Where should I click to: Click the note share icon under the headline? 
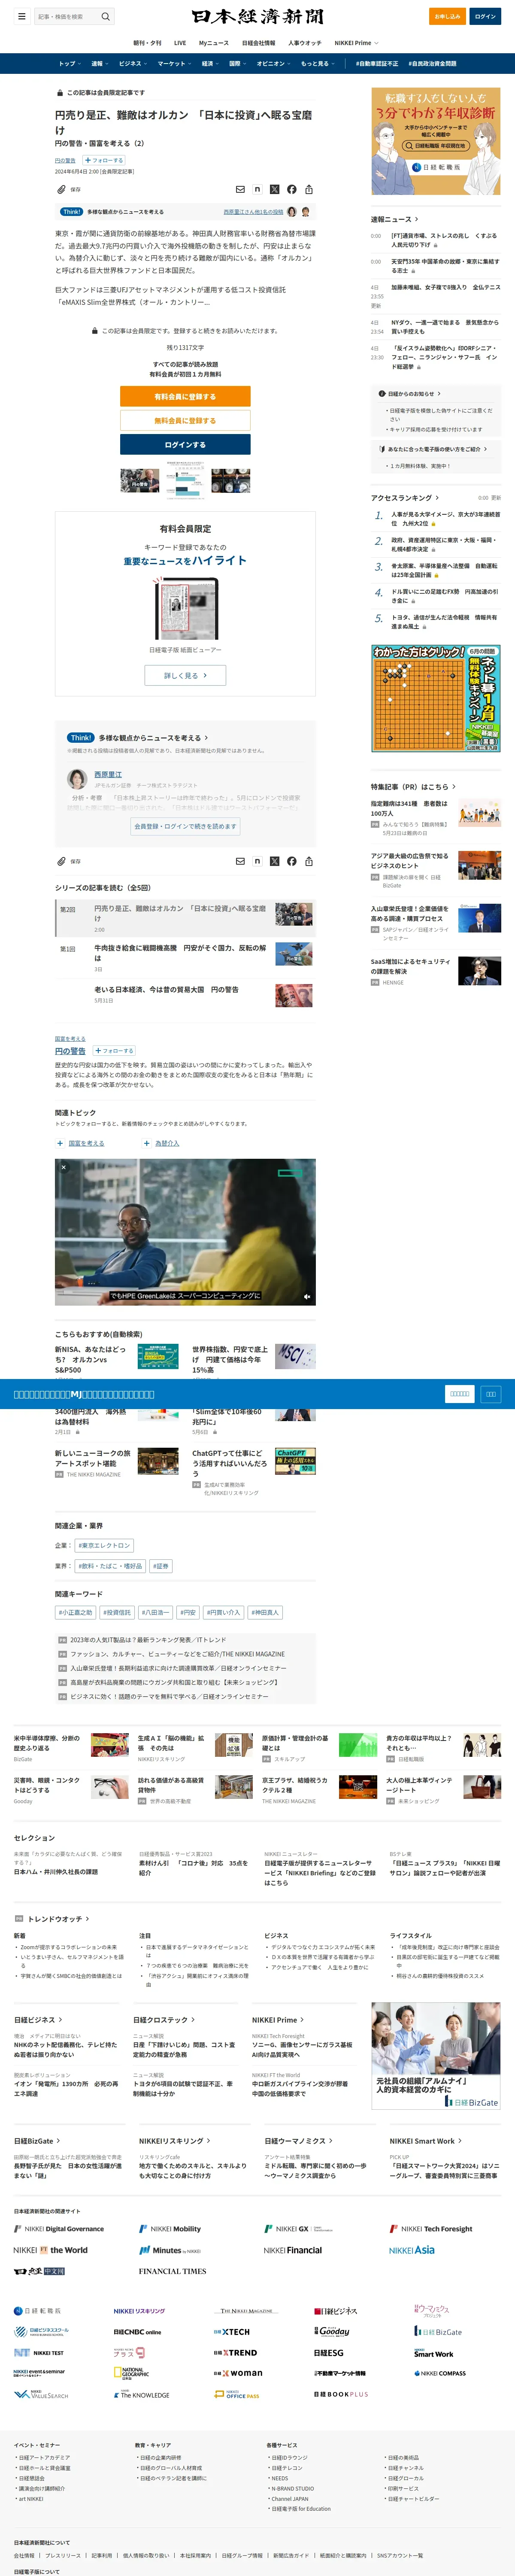coord(257,189)
